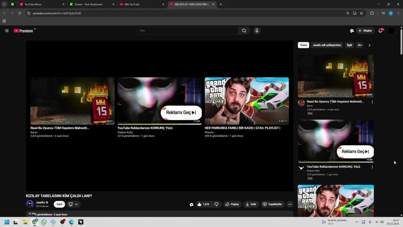Viewport: 403px width, 227px height.
Task: Click the sparkle icon left of like button
Action: tap(191, 204)
